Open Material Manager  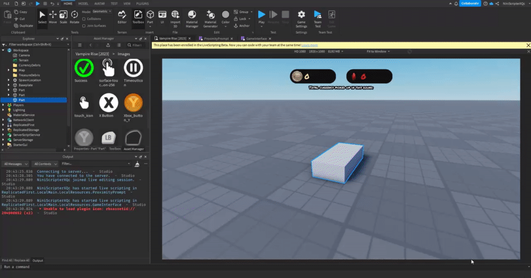192,19
